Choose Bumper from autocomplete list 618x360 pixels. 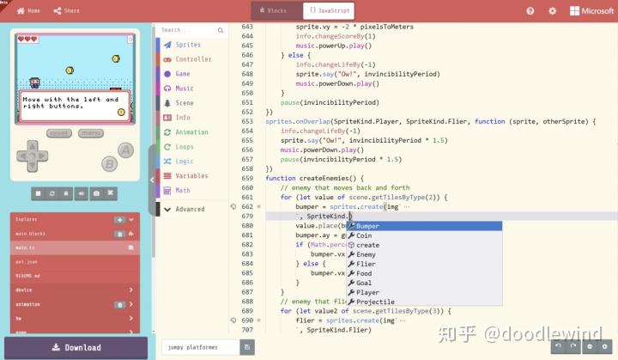pyautogui.click(x=424, y=226)
